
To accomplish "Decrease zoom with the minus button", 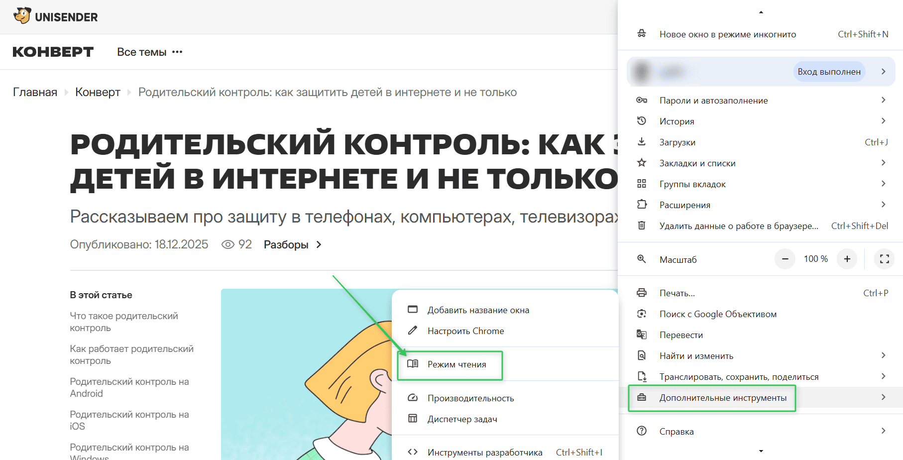I will [785, 259].
